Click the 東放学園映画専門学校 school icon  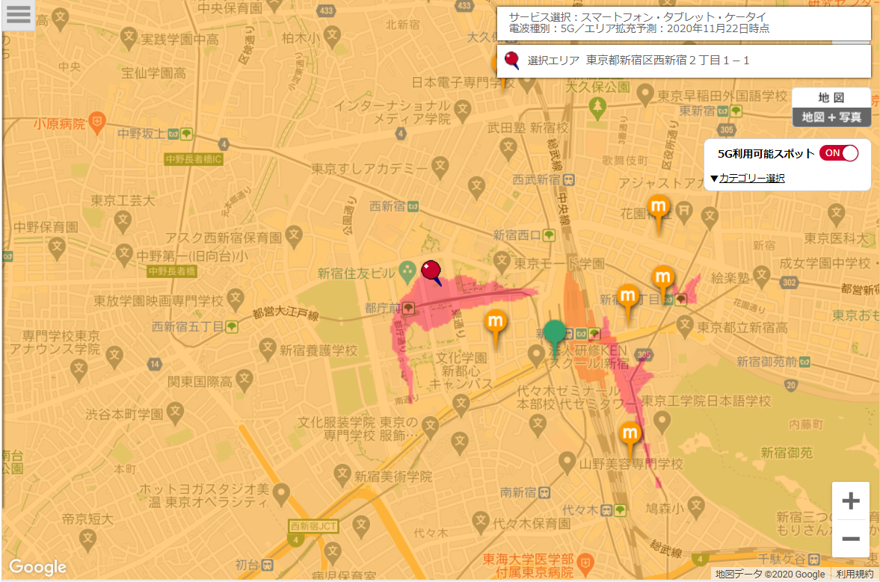tap(236, 300)
